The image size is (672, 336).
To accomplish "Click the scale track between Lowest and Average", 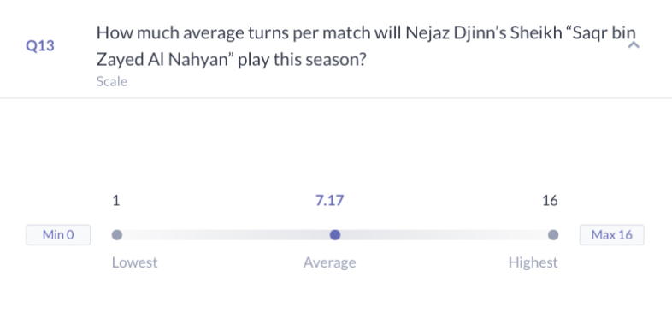I will tap(226, 235).
